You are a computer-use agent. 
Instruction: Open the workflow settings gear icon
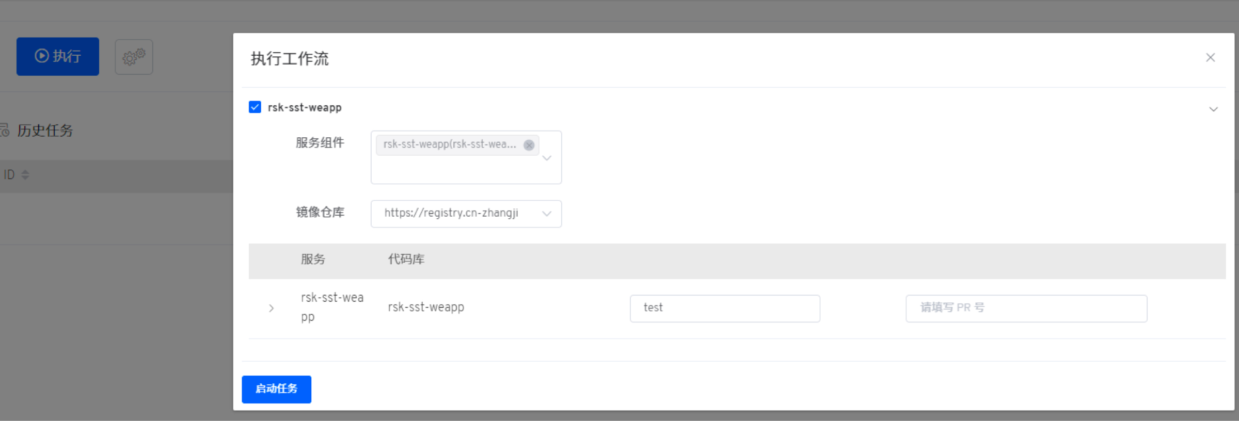click(134, 57)
